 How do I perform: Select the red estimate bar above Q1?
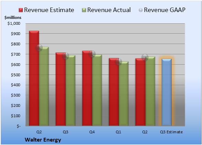pyautogui.click(x=114, y=92)
